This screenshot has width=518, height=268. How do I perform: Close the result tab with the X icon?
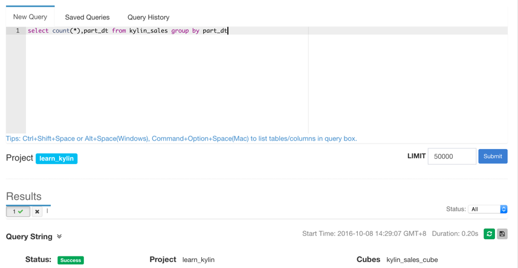coord(37,212)
